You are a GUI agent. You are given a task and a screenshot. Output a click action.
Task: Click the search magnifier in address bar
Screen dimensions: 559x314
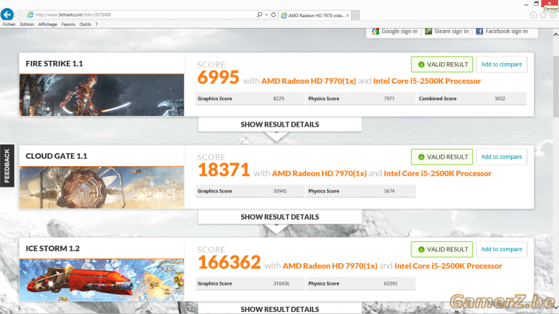point(259,14)
